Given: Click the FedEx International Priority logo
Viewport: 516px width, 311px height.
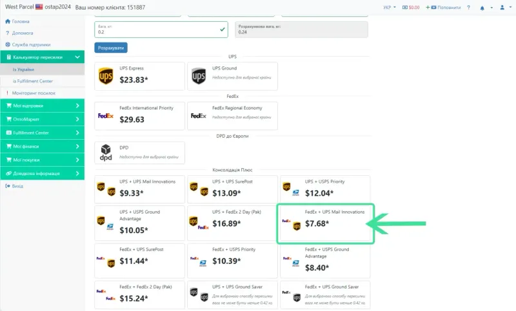Looking at the screenshot, I should point(106,116).
